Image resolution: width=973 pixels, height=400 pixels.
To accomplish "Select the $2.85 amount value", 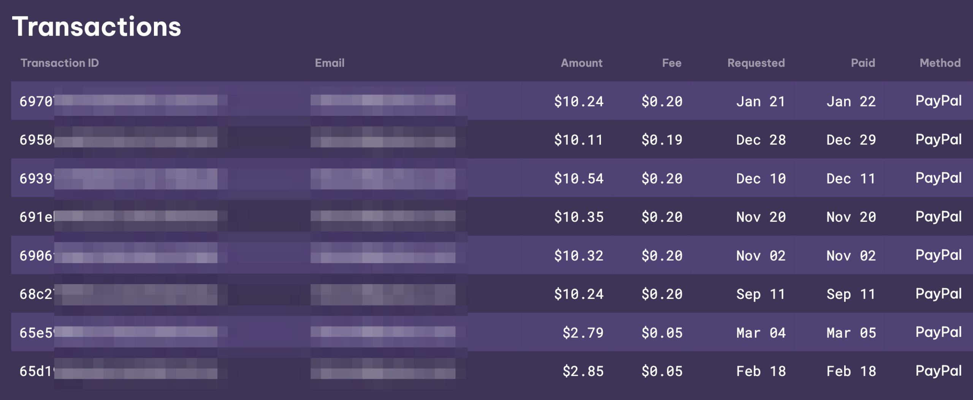I will 583,371.
